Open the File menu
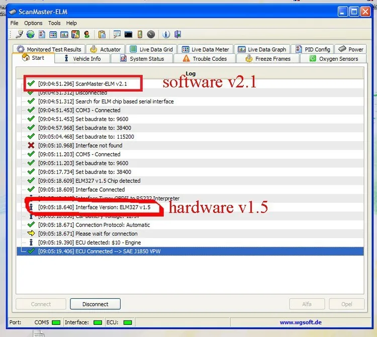This screenshot has width=377, height=337. click(x=14, y=23)
